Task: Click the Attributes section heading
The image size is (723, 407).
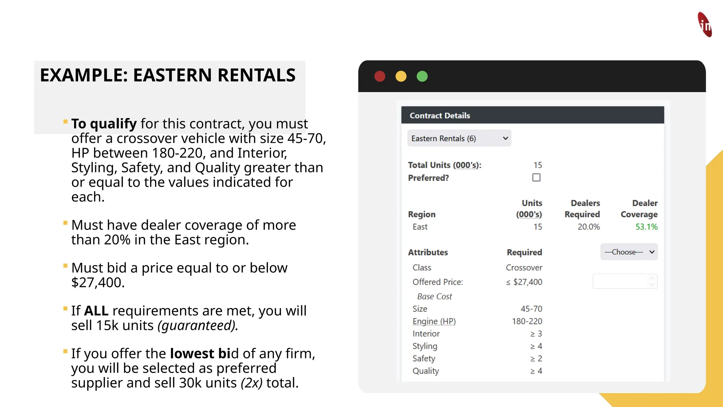Action: point(428,252)
